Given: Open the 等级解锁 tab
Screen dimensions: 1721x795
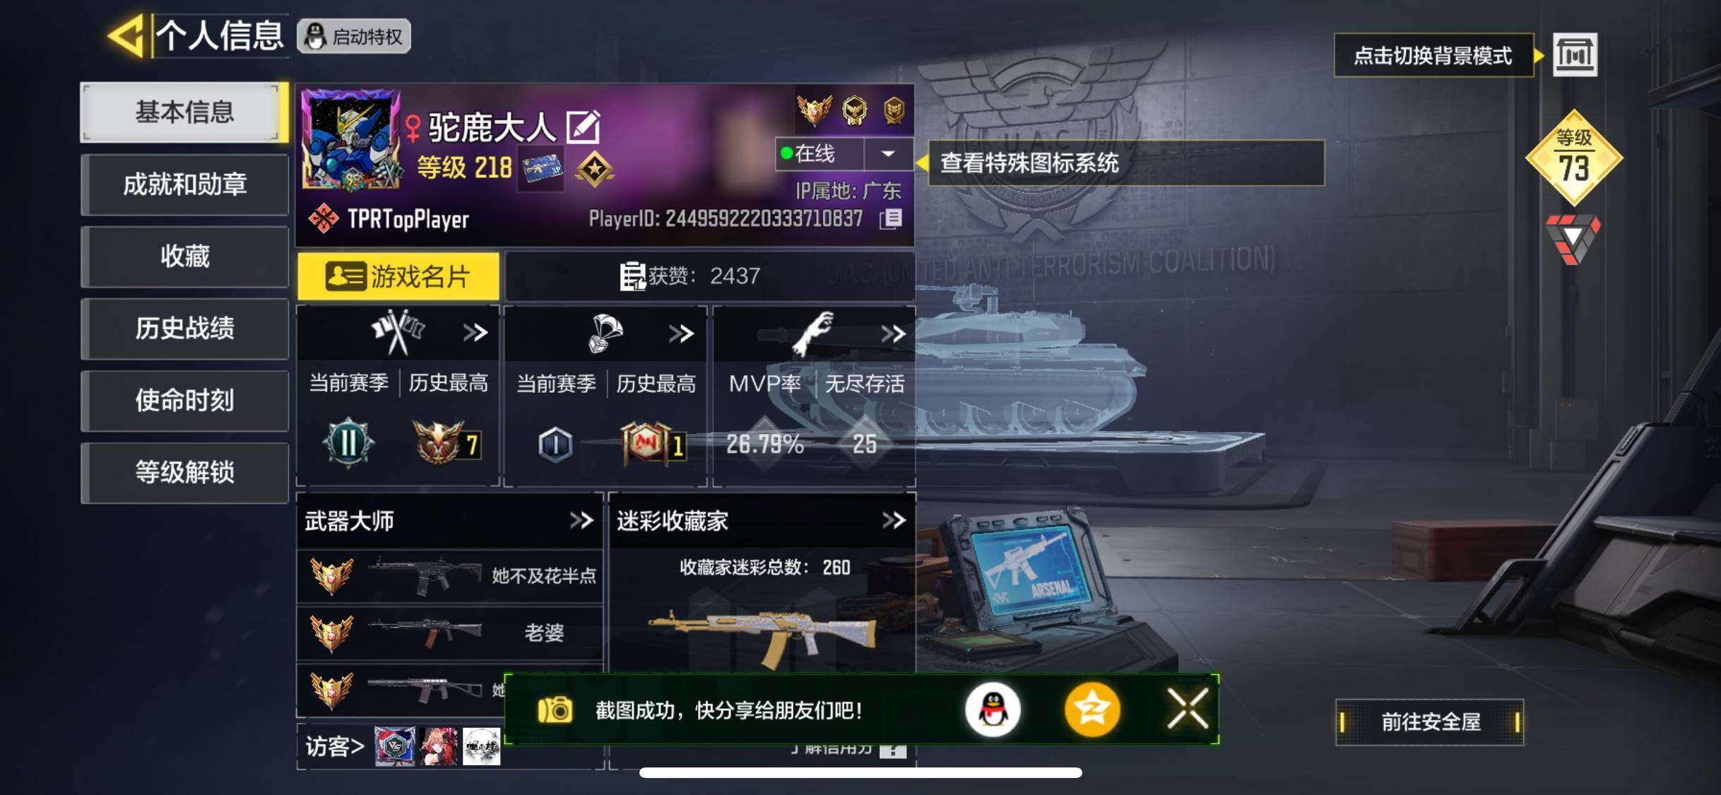Looking at the screenshot, I should tap(184, 472).
